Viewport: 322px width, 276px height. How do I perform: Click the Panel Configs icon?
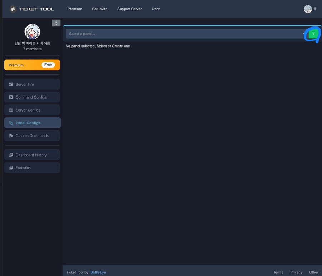11,123
